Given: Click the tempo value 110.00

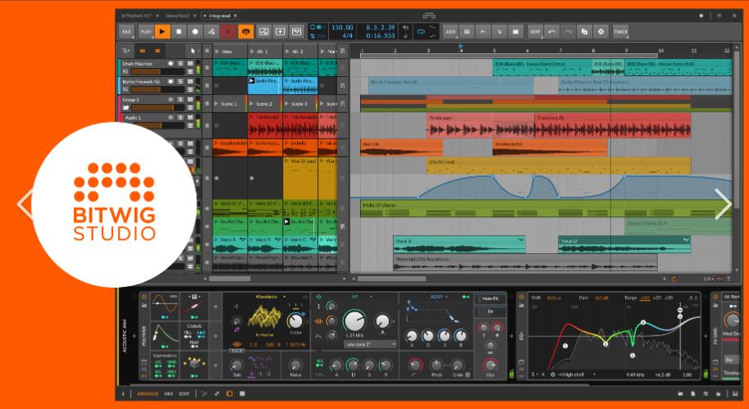Looking at the screenshot, I should [342, 28].
